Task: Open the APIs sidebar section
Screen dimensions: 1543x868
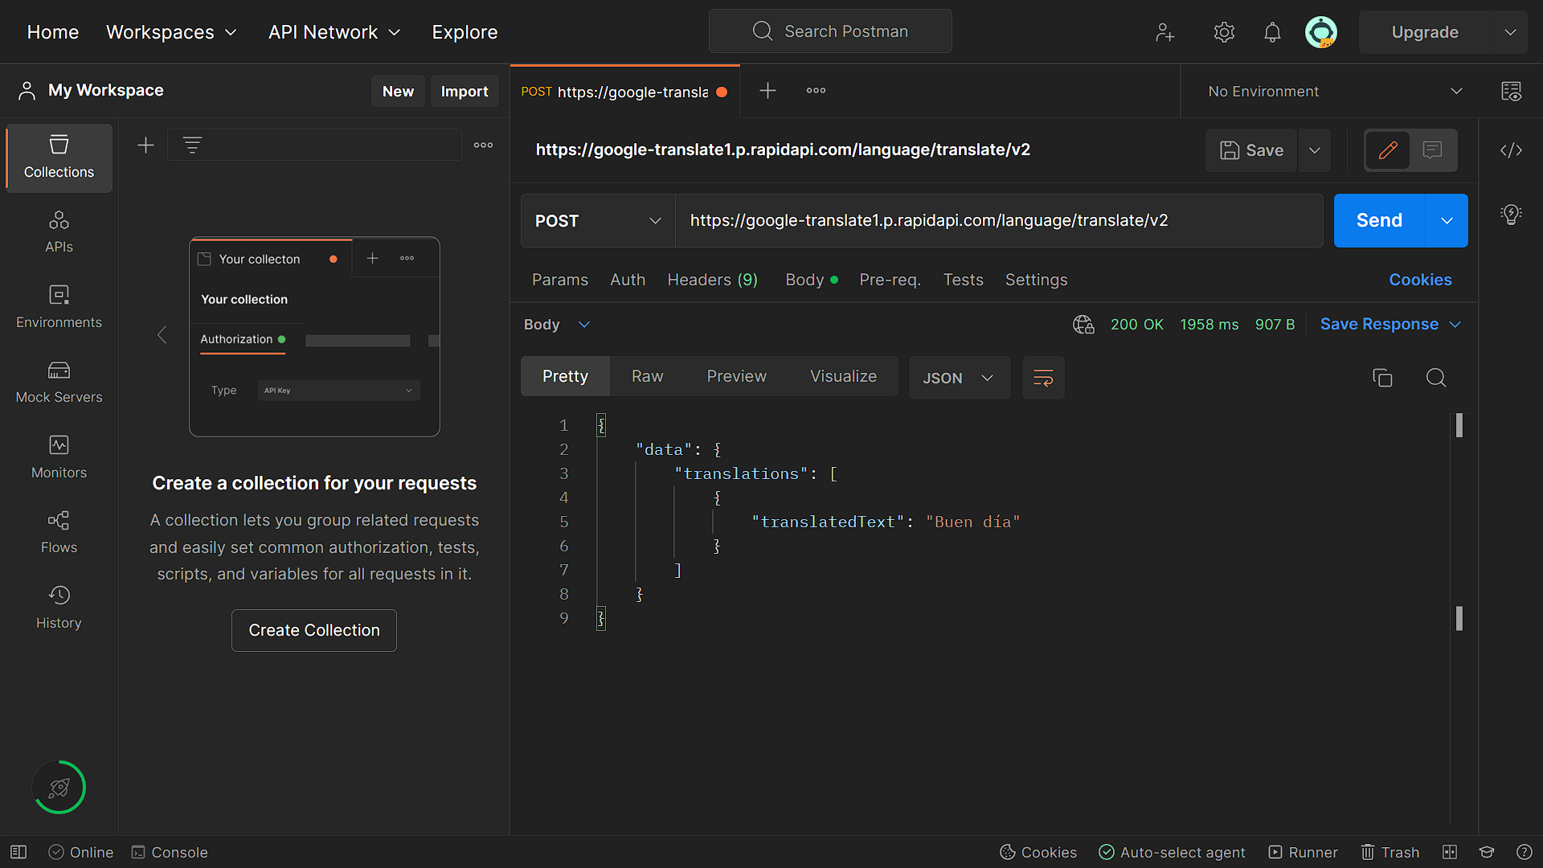Action: [59, 232]
